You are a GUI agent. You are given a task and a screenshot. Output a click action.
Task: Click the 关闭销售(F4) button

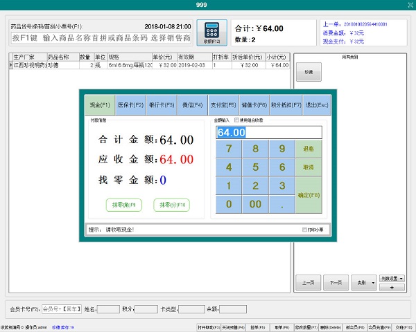tap(233, 328)
